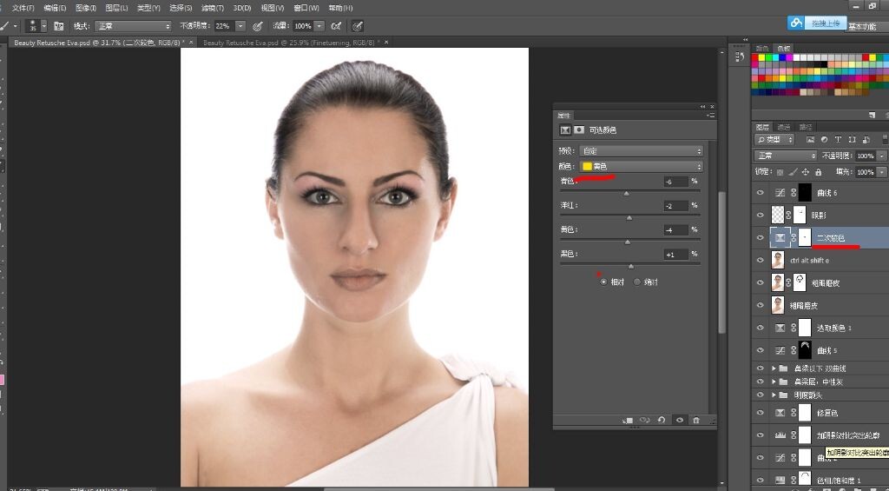Viewport: 889px width, 491px height.
Task: Hide the 曲线 6 layer
Action: point(761,193)
